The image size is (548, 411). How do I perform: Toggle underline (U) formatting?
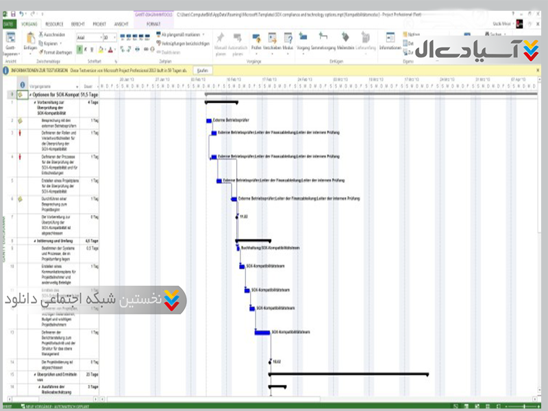[x=93, y=49]
